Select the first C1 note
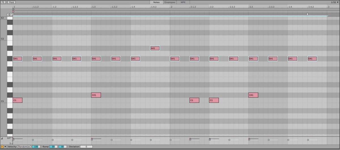This screenshot has width=340, height=150. 17,100
